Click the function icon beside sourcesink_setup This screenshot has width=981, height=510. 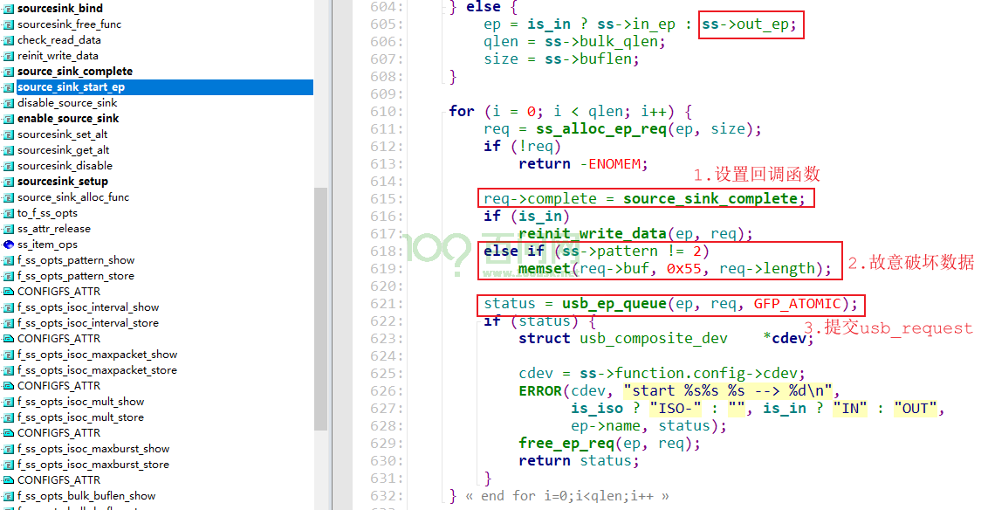point(8,182)
